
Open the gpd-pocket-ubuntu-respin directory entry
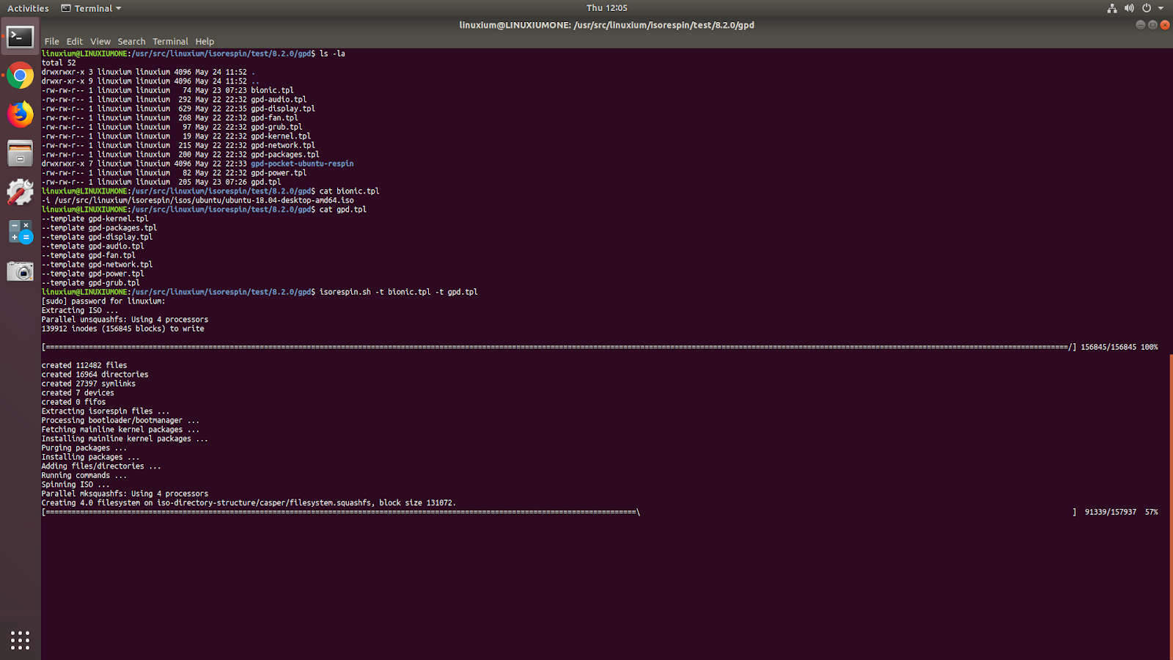coord(301,163)
